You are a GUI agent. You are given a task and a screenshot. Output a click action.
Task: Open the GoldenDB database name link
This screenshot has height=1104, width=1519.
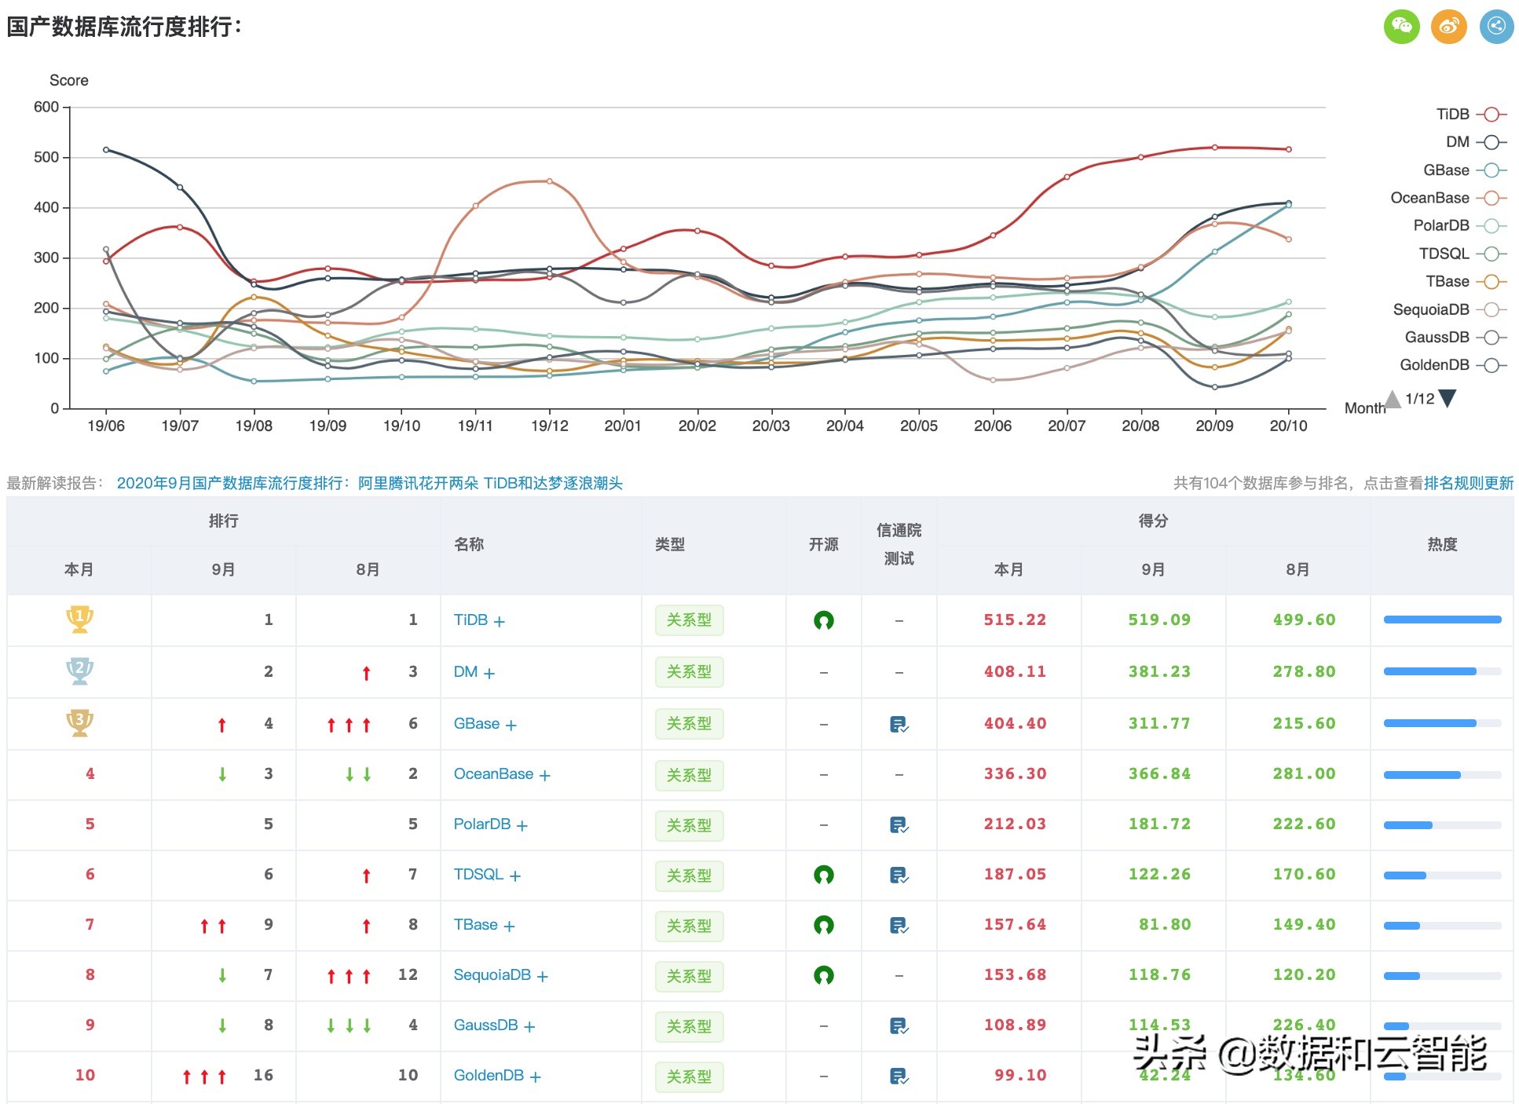[489, 1075]
